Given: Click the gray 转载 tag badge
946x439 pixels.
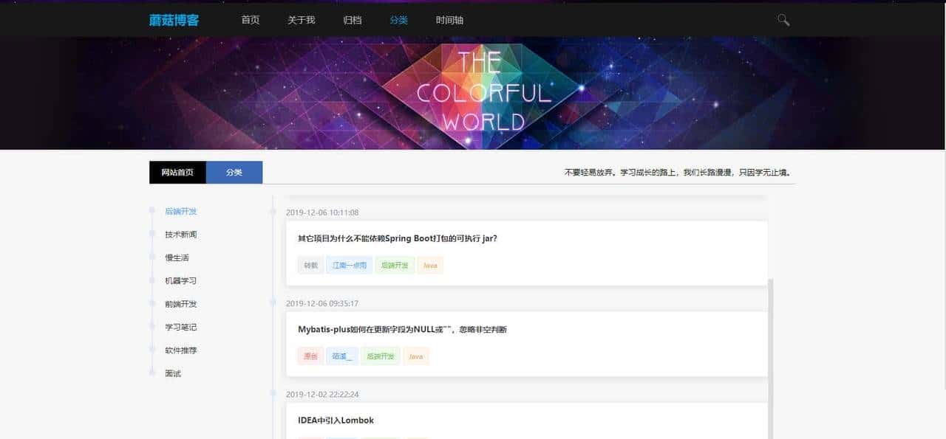Looking at the screenshot, I should click(310, 265).
